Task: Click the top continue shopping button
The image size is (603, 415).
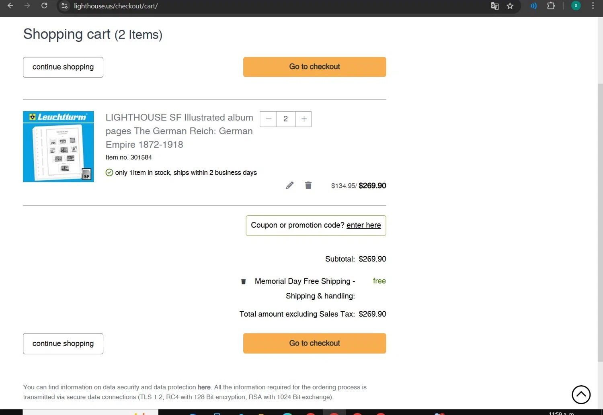Action: 63,67
